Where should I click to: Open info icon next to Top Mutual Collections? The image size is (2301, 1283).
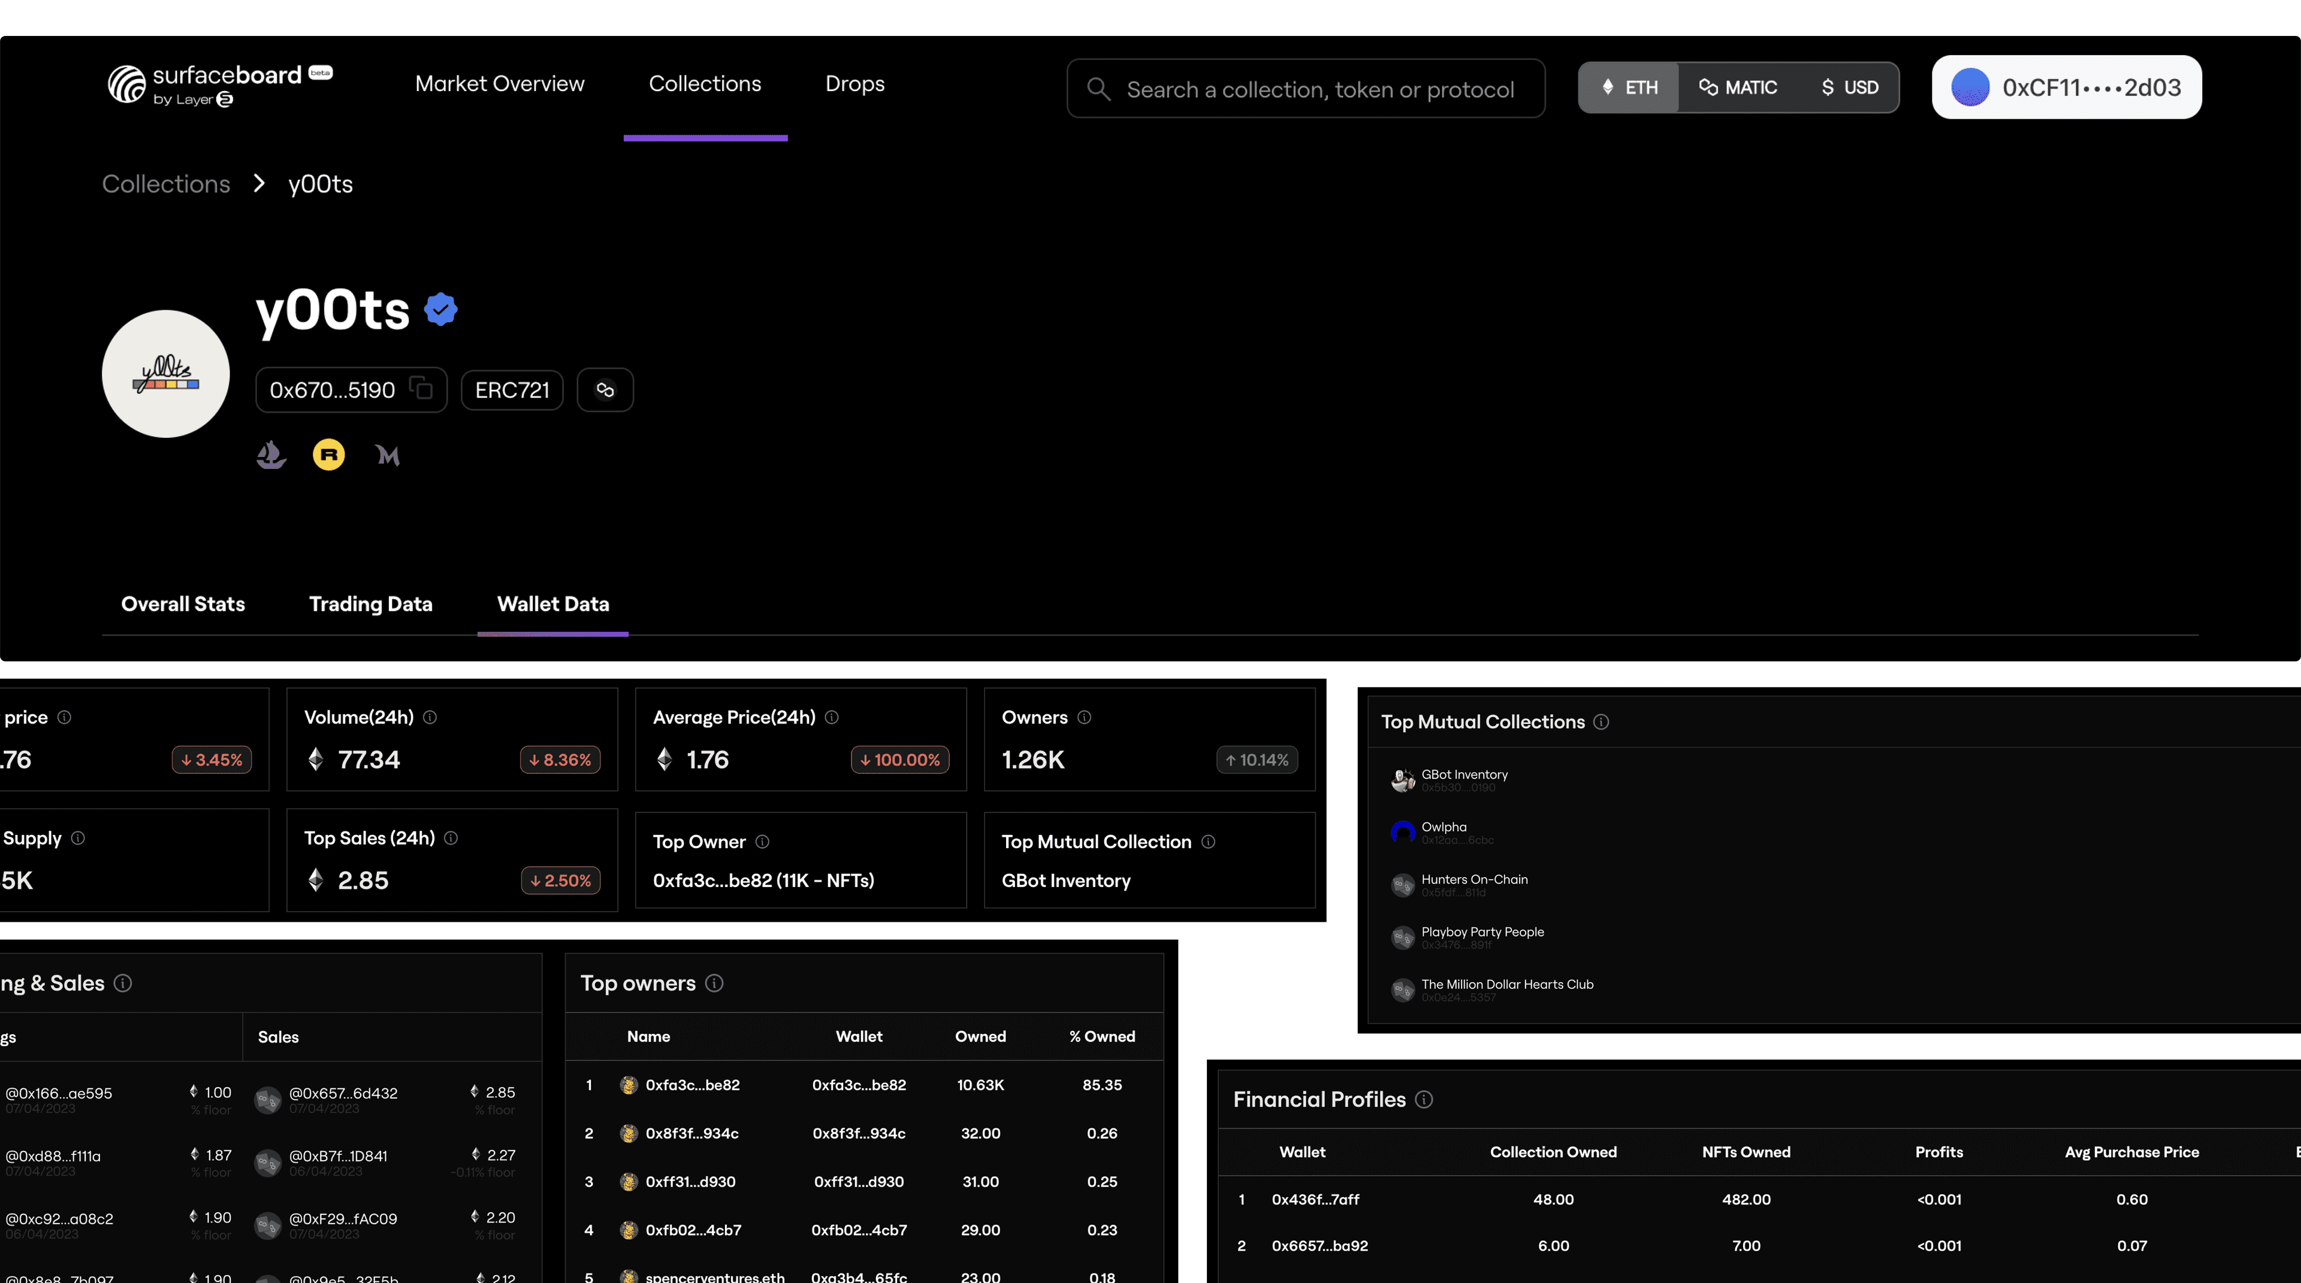point(1601,722)
